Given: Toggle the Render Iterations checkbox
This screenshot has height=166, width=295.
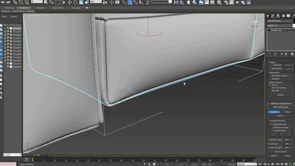Looking at the screenshot, I should point(270,65).
